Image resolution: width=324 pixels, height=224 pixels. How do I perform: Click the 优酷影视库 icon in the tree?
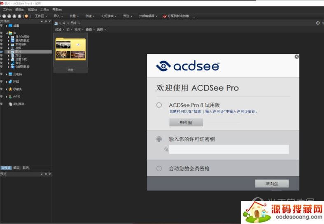[13, 67]
